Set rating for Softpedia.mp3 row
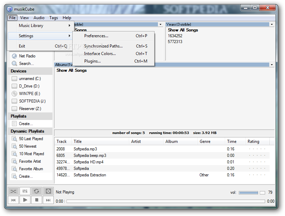 257,149
